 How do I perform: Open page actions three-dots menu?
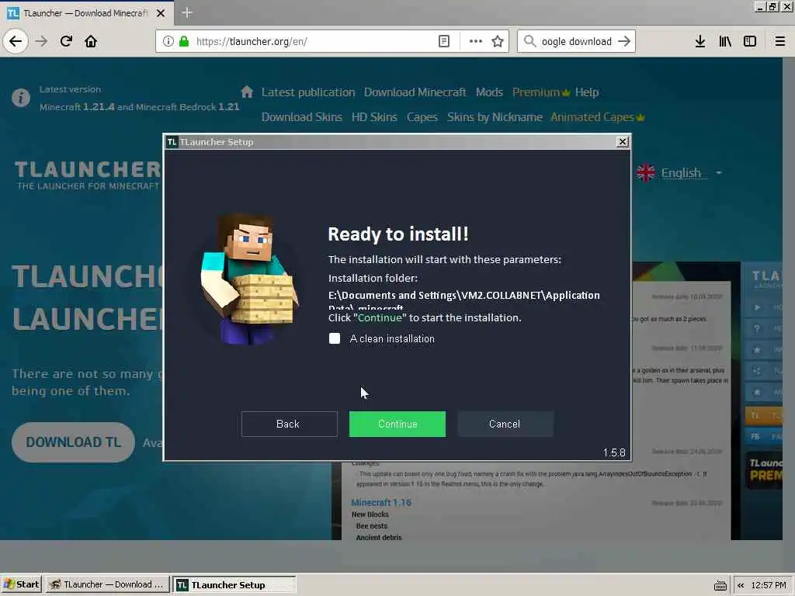pyautogui.click(x=476, y=41)
